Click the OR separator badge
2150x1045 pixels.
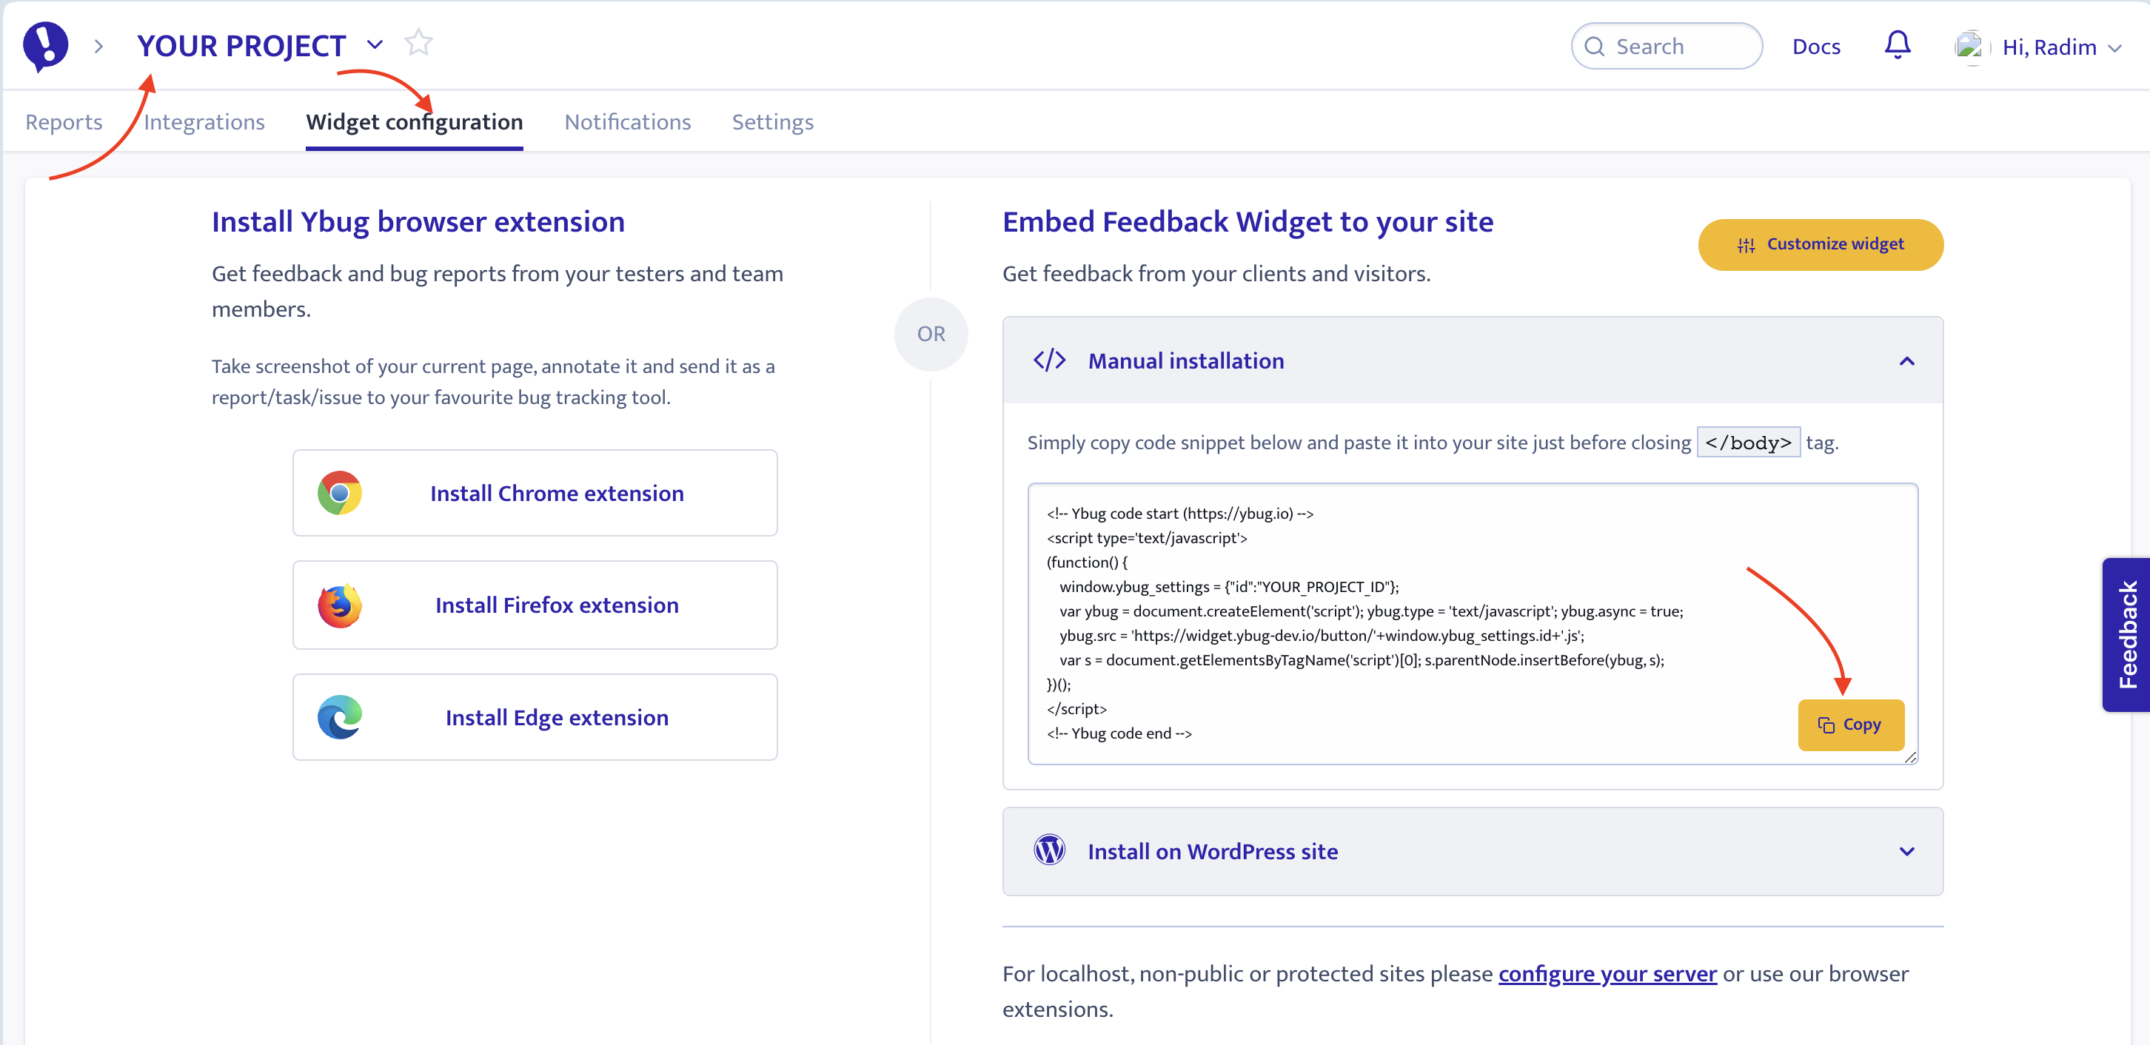931,335
